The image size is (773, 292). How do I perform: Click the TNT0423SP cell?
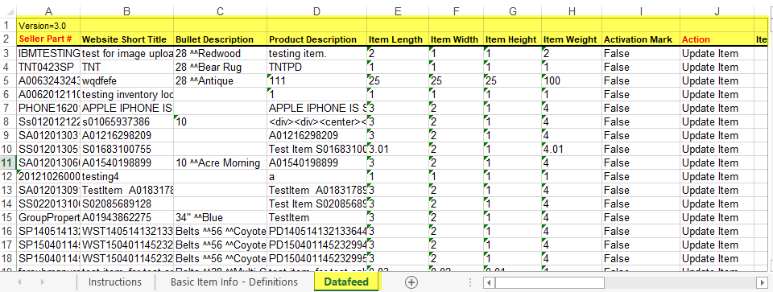pyautogui.click(x=48, y=67)
